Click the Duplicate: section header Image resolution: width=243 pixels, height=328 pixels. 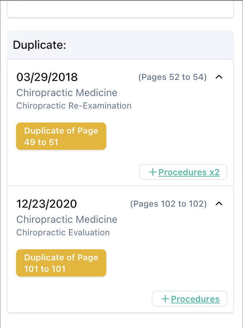[40, 45]
